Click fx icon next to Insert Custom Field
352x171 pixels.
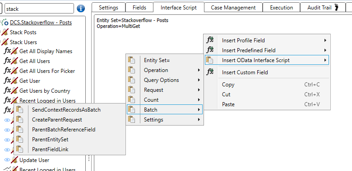coord(210,72)
